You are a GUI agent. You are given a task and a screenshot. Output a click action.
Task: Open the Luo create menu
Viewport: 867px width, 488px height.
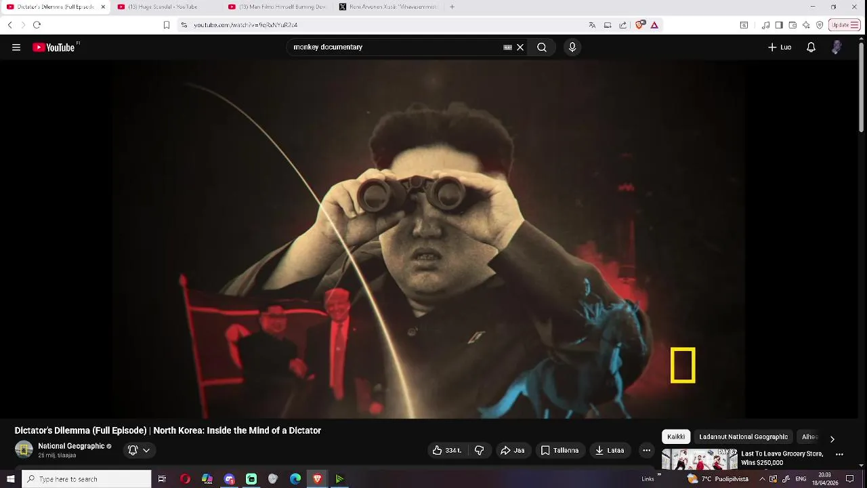point(780,47)
